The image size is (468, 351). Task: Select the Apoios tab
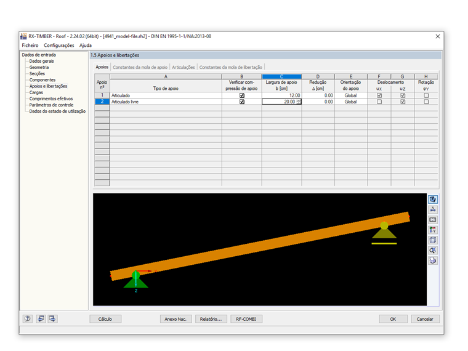[102, 67]
